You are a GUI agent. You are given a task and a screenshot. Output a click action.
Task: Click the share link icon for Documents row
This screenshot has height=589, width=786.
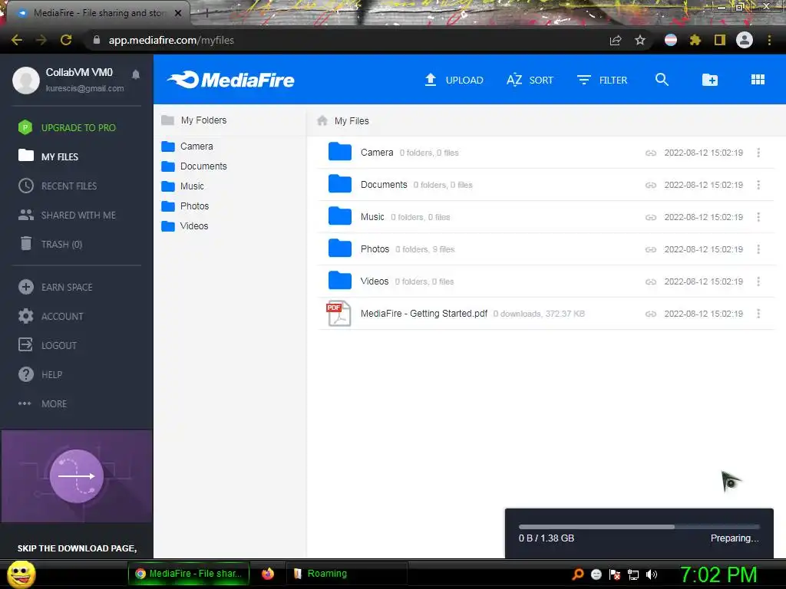(x=651, y=185)
